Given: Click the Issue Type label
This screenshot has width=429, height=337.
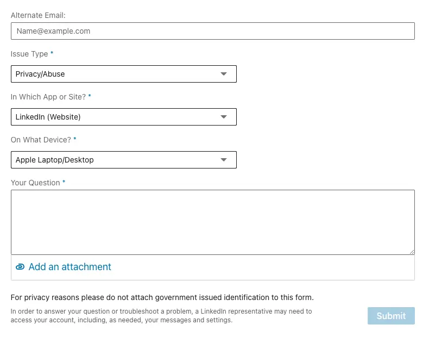Looking at the screenshot, I should (x=29, y=54).
